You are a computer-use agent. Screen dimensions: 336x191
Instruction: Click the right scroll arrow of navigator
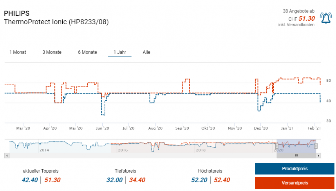[x=318, y=156]
